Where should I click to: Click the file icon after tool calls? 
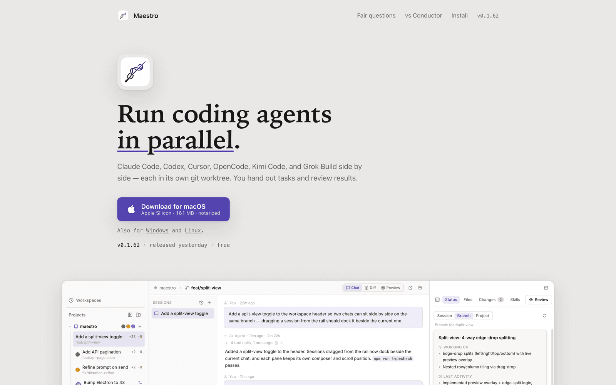tap(276, 343)
